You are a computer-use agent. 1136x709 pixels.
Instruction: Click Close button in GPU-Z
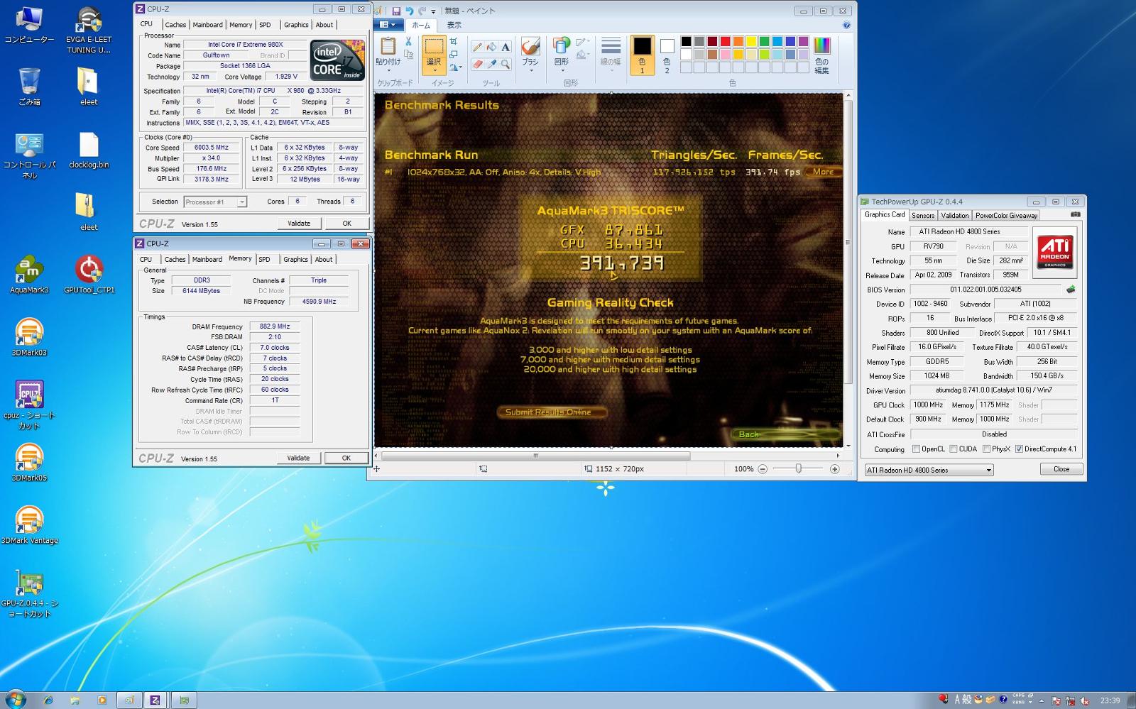(x=1061, y=469)
